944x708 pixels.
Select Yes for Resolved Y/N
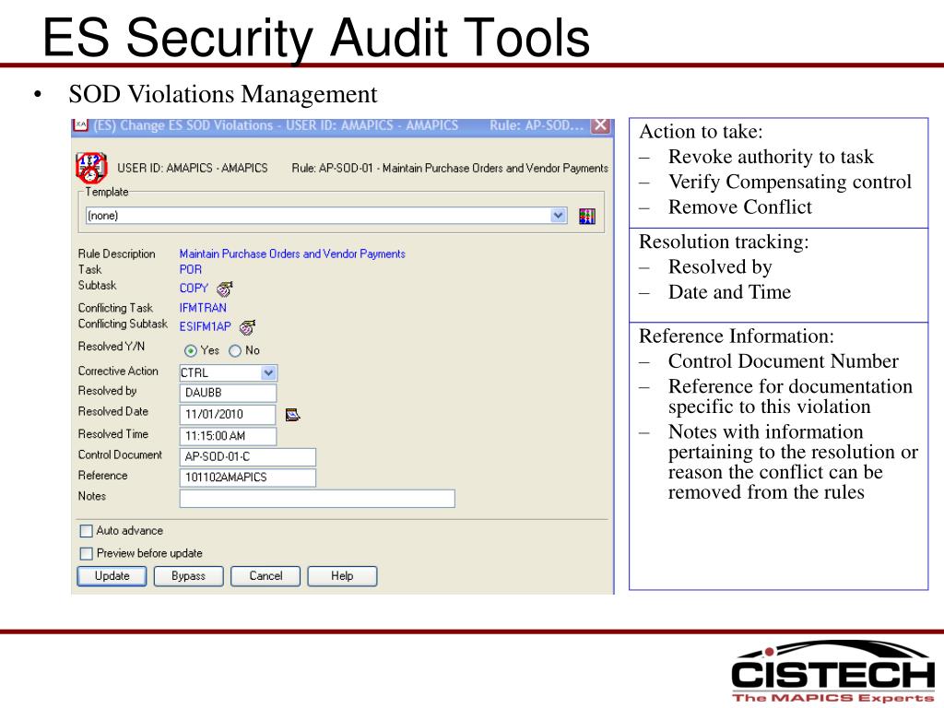click(x=190, y=350)
